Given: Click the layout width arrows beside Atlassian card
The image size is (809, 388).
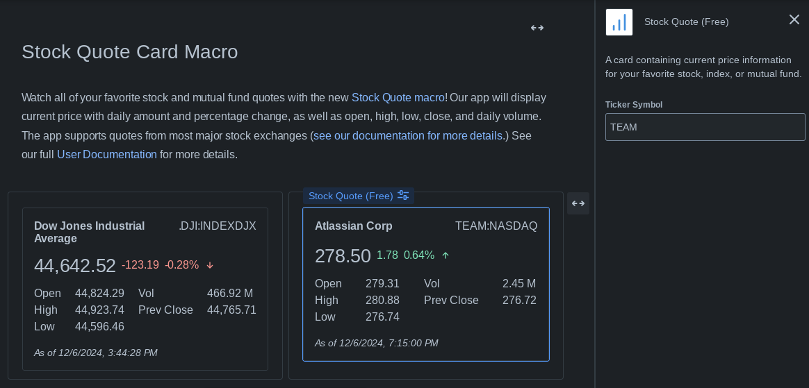Looking at the screenshot, I should point(578,203).
